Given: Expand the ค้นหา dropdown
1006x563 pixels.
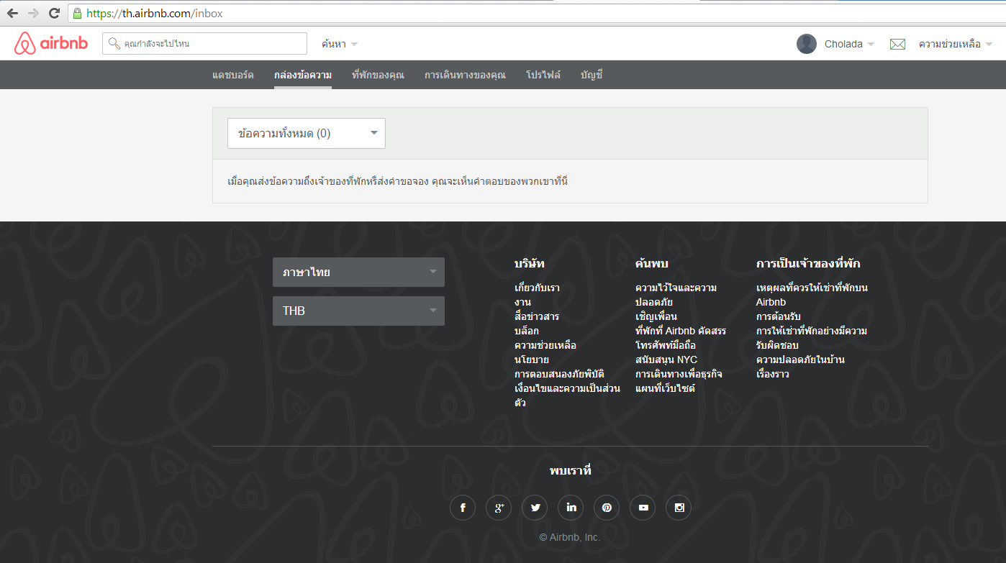Looking at the screenshot, I should [340, 45].
